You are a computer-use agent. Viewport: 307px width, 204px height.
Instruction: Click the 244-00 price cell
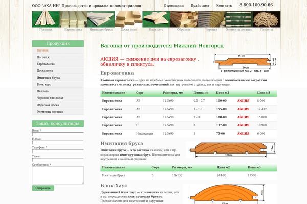[222, 175]
